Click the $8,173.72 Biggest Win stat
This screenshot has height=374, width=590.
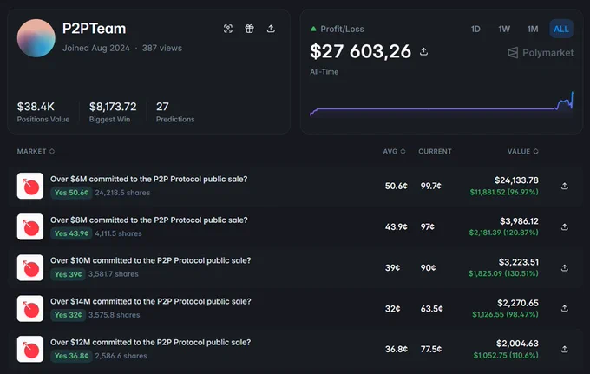point(113,112)
